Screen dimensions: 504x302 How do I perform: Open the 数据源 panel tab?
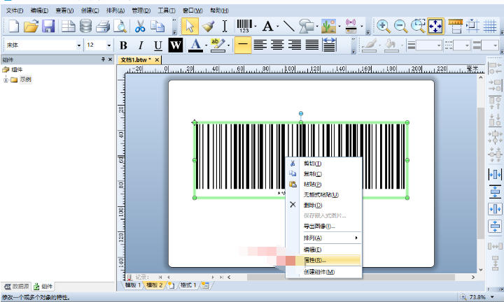point(17,287)
